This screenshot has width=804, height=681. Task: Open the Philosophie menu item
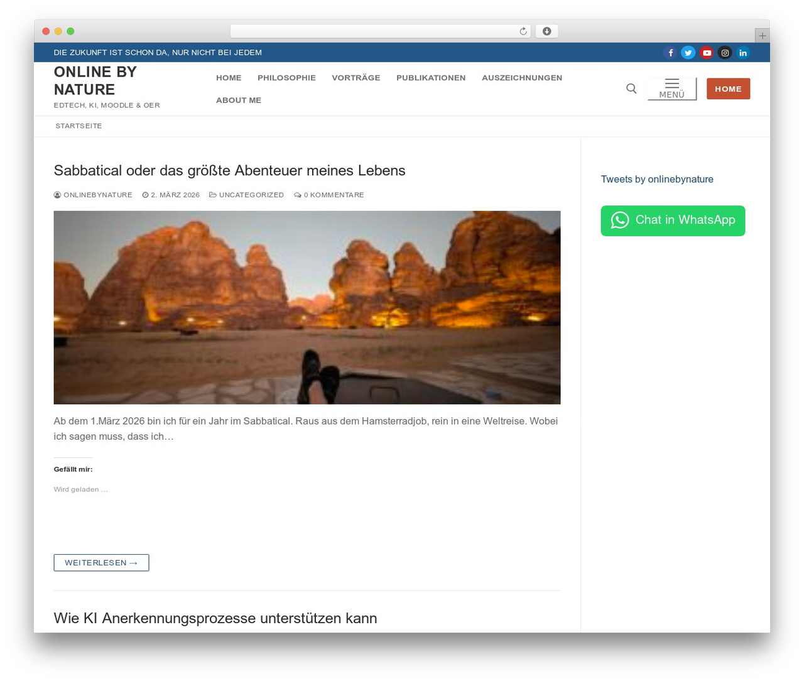click(x=286, y=78)
